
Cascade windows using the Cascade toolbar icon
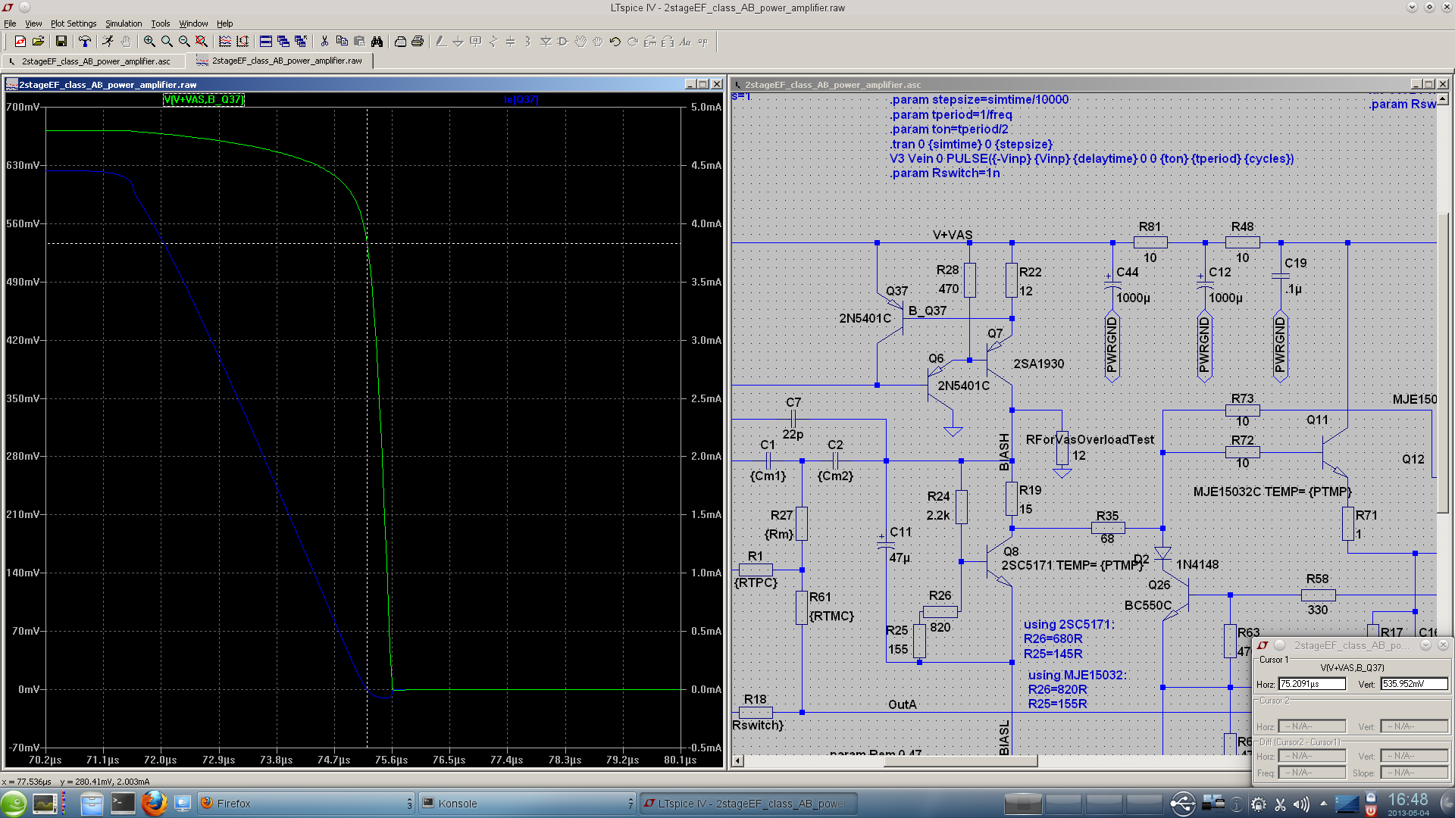click(283, 42)
